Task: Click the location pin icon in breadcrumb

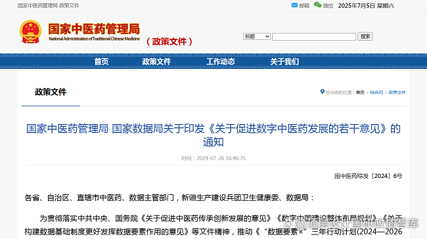Action: pos(323,92)
